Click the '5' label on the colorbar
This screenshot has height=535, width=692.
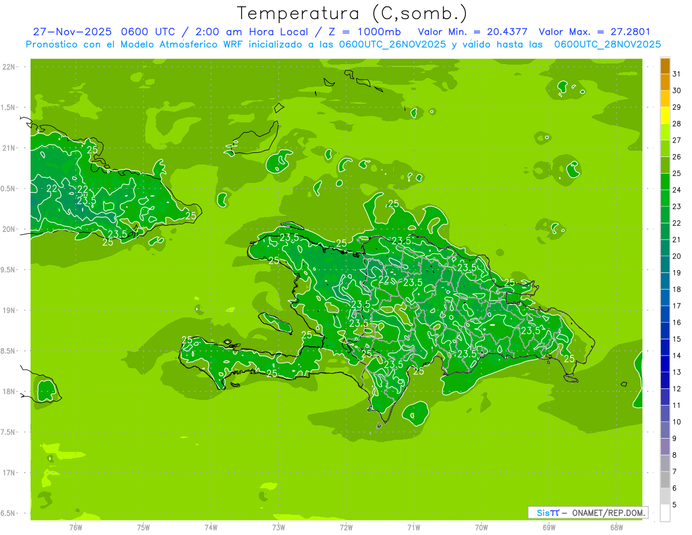(675, 504)
